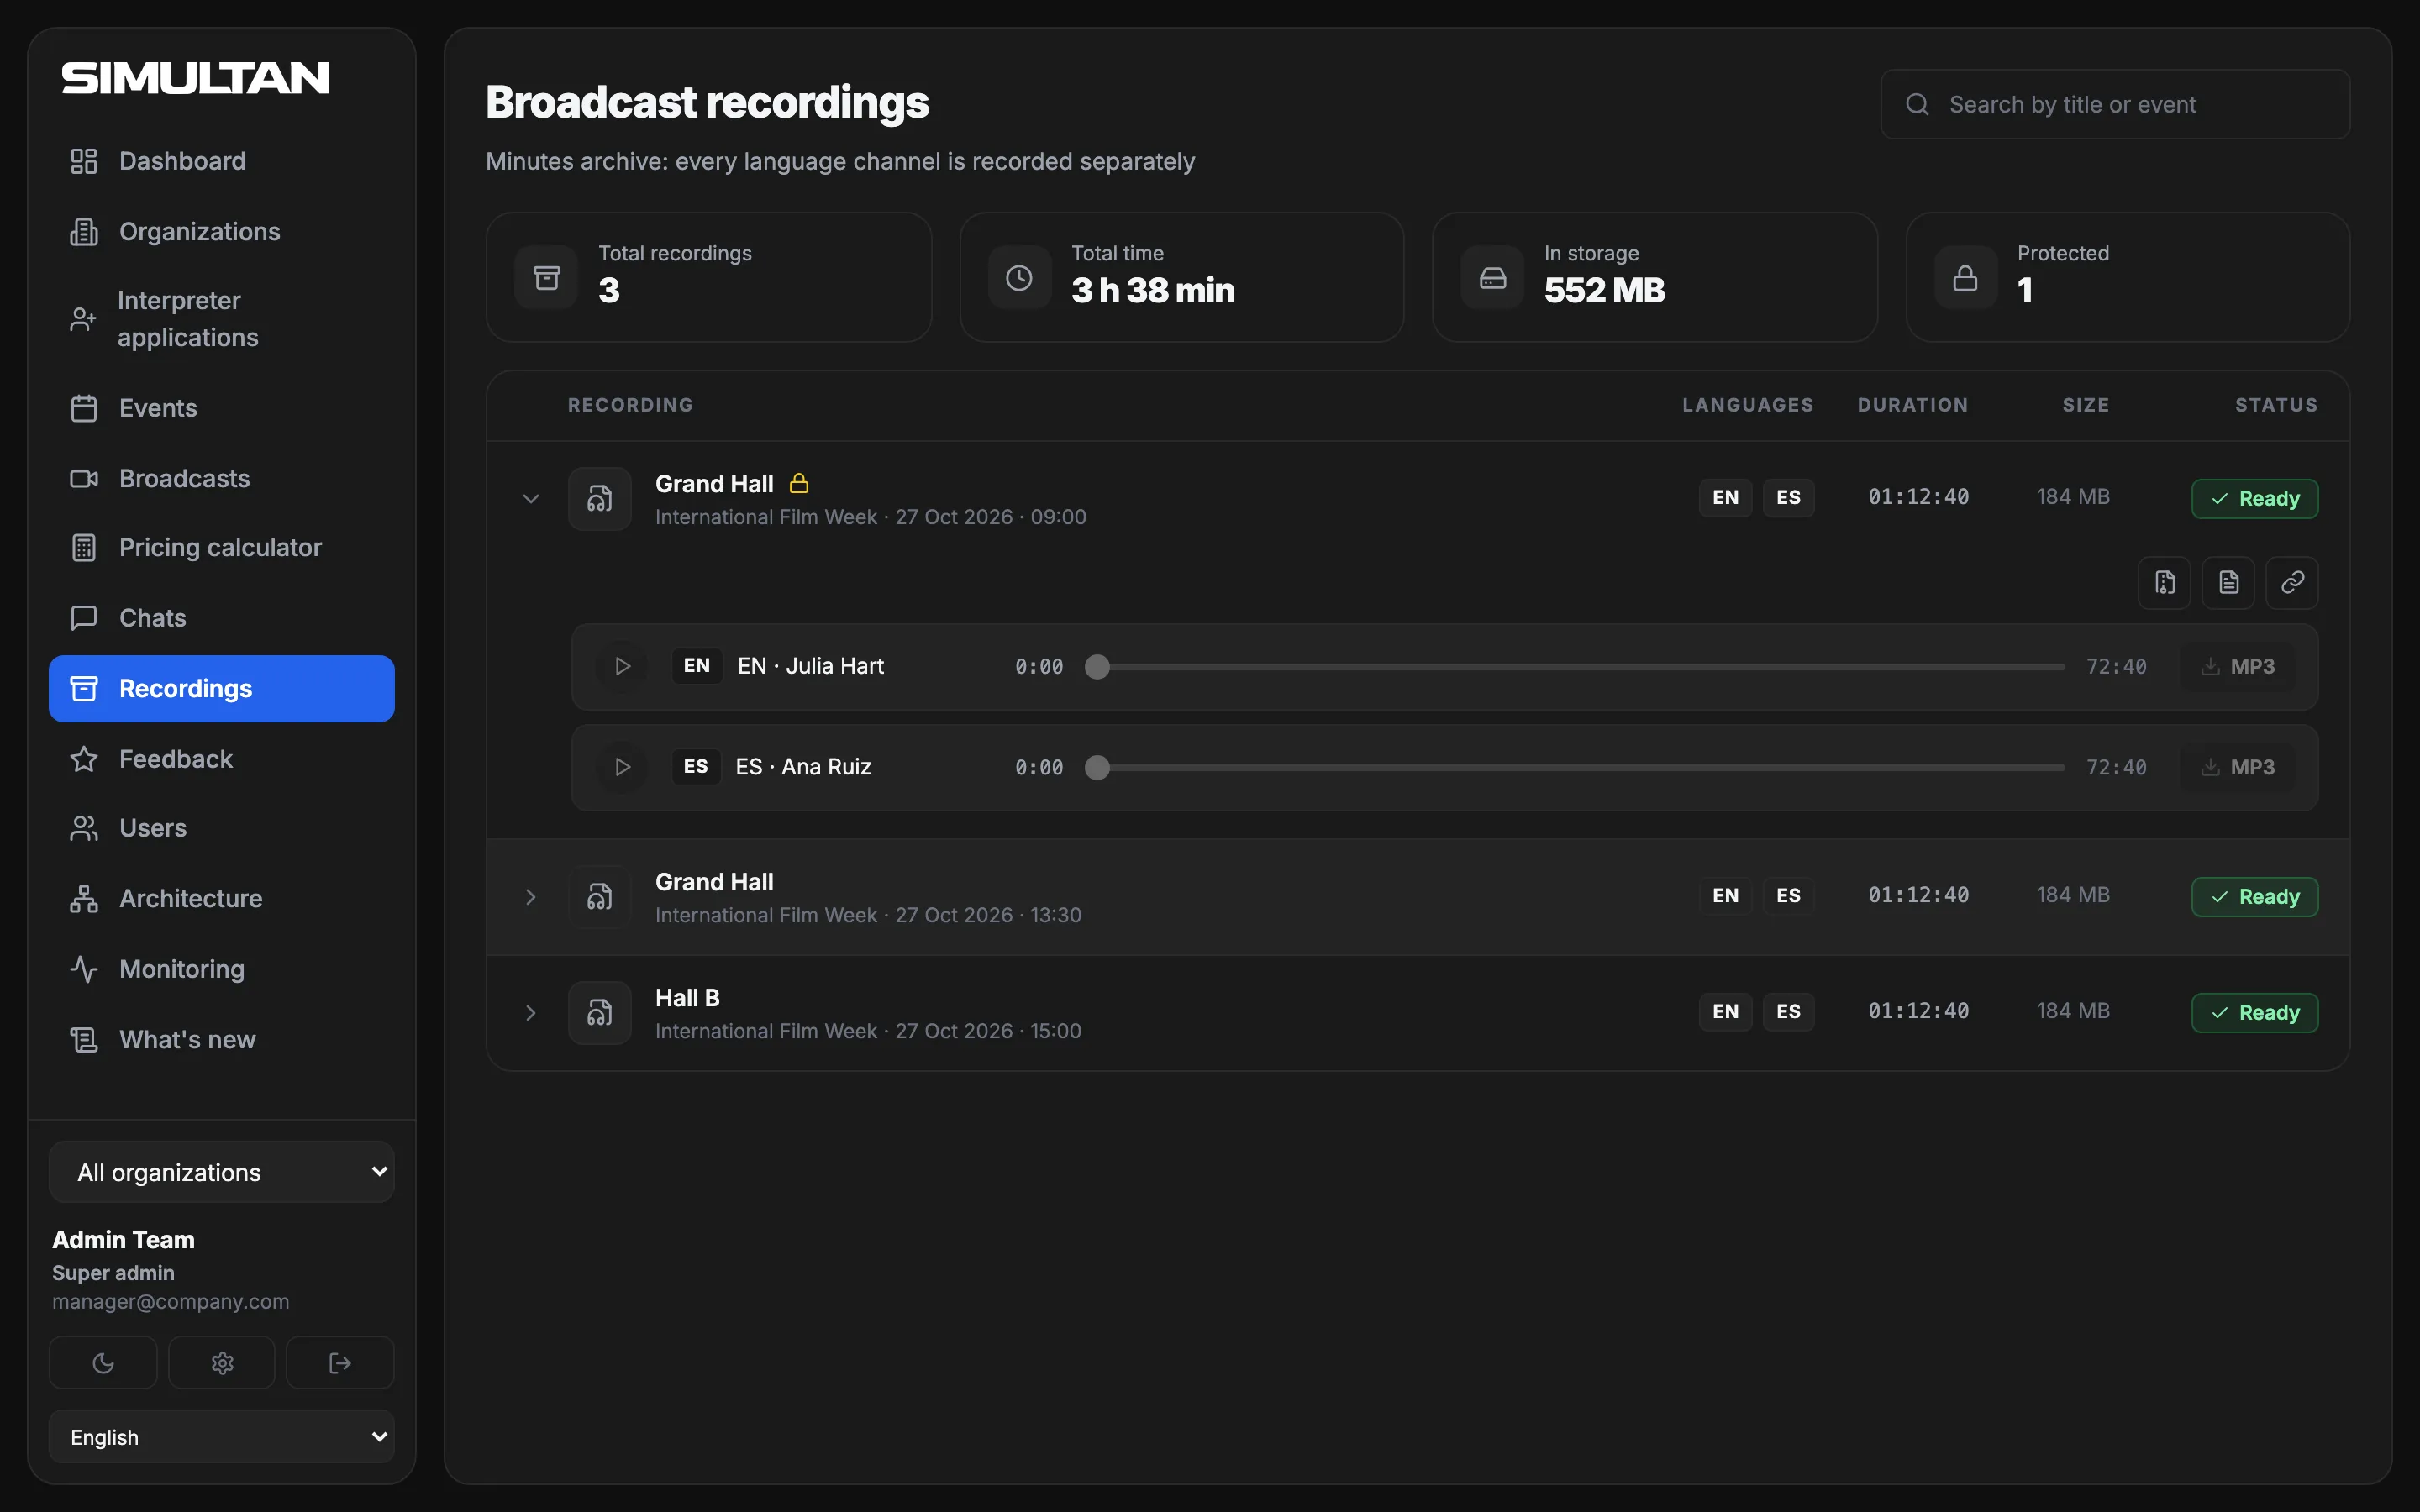Play the EN Julia Hart track
Image resolution: width=2420 pixels, height=1512 pixels.
(622, 666)
